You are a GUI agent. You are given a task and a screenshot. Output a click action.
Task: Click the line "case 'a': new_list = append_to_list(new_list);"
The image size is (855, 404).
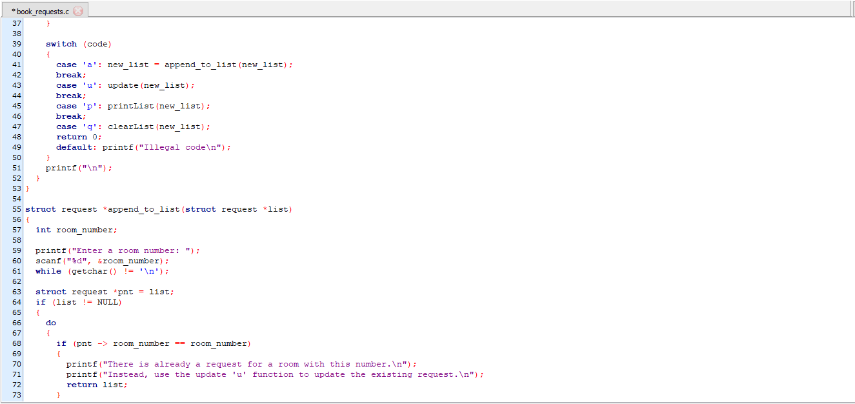[x=174, y=65]
